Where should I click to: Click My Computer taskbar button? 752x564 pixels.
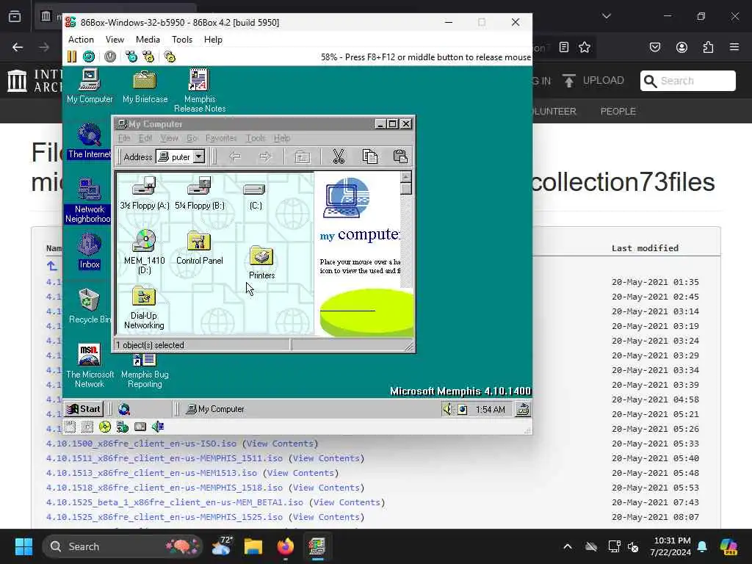tap(215, 409)
